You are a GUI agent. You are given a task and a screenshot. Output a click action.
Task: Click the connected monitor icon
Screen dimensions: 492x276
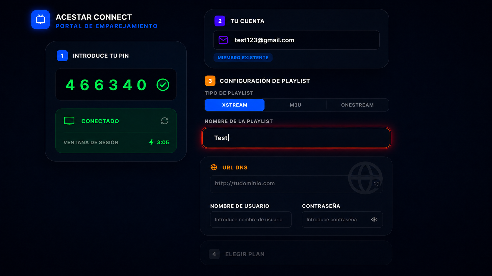pyautogui.click(x=69, y=121)
